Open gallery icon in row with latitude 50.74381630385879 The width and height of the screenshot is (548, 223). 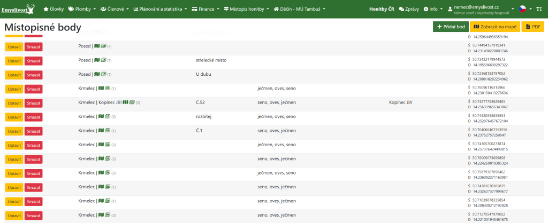(108, 187)
